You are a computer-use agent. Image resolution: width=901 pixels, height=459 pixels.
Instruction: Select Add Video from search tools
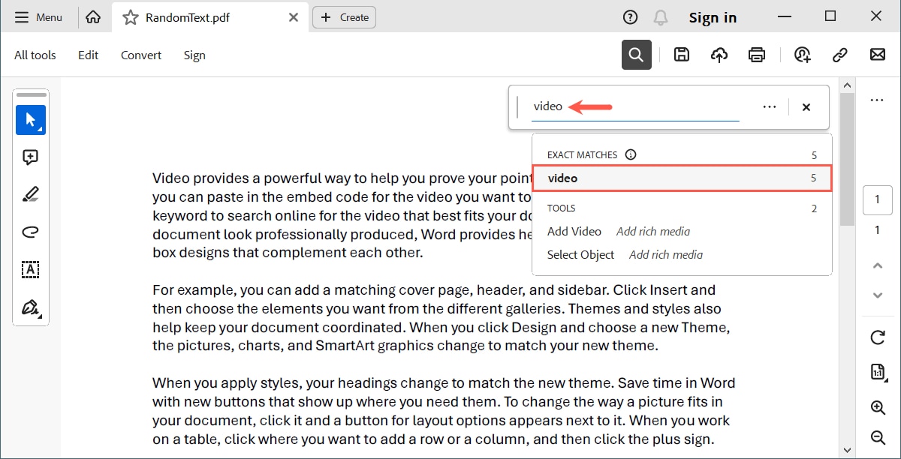click(574, 231)
